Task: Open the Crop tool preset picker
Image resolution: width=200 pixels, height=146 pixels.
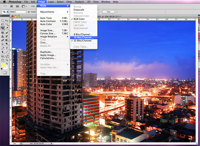Action: 7,12
